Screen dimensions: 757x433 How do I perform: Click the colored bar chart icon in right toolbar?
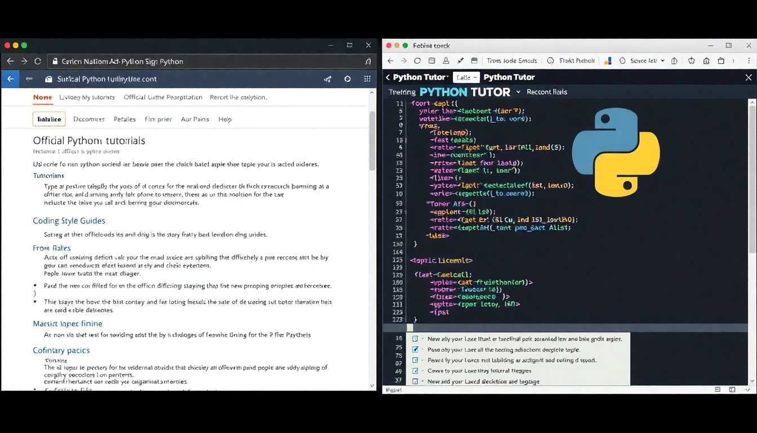(x=608, y=61)
